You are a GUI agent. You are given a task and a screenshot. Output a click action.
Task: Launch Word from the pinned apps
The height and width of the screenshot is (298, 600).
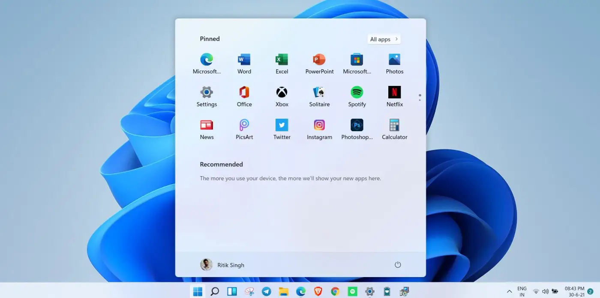[244, 64]
